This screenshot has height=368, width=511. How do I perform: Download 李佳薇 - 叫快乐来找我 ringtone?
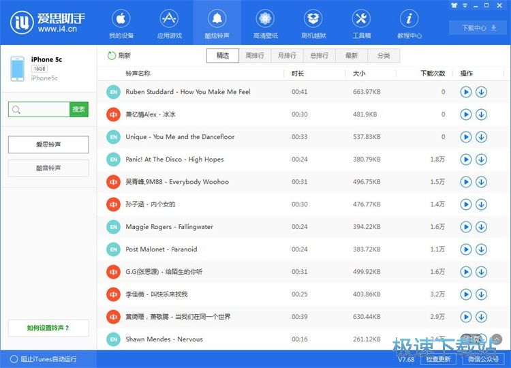(x=481, y=294)
